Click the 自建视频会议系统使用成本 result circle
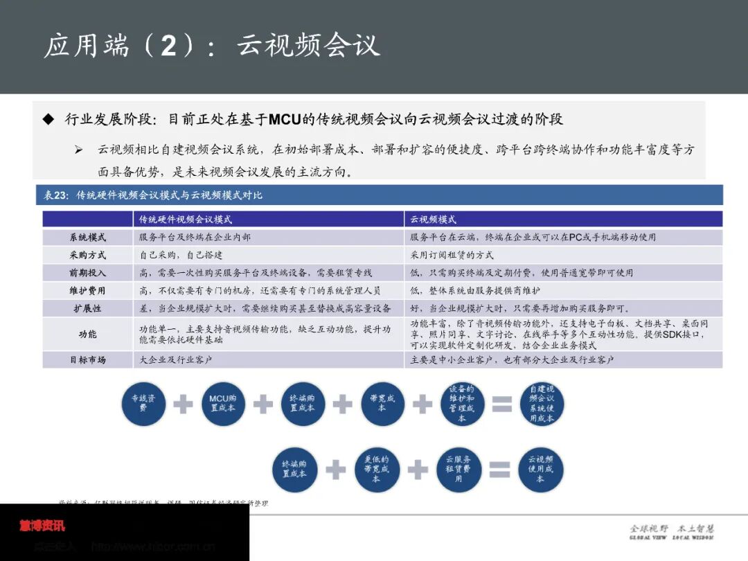This screenshot has height=561, width=748. coord(542,404)
